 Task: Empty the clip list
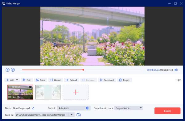(125, 80)
